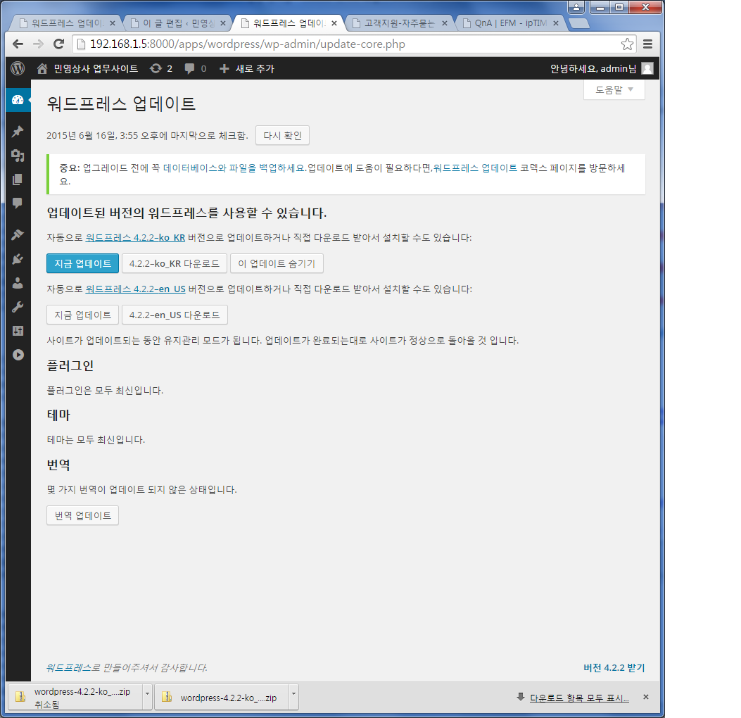Open the Dashboard icon in the sidebar
741x718 pixels.
(18, 100)
